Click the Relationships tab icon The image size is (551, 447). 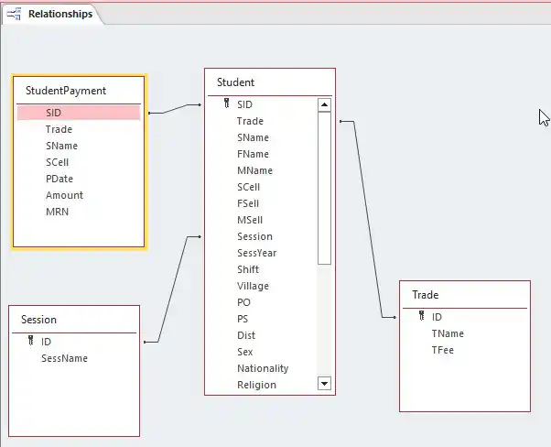15,14
